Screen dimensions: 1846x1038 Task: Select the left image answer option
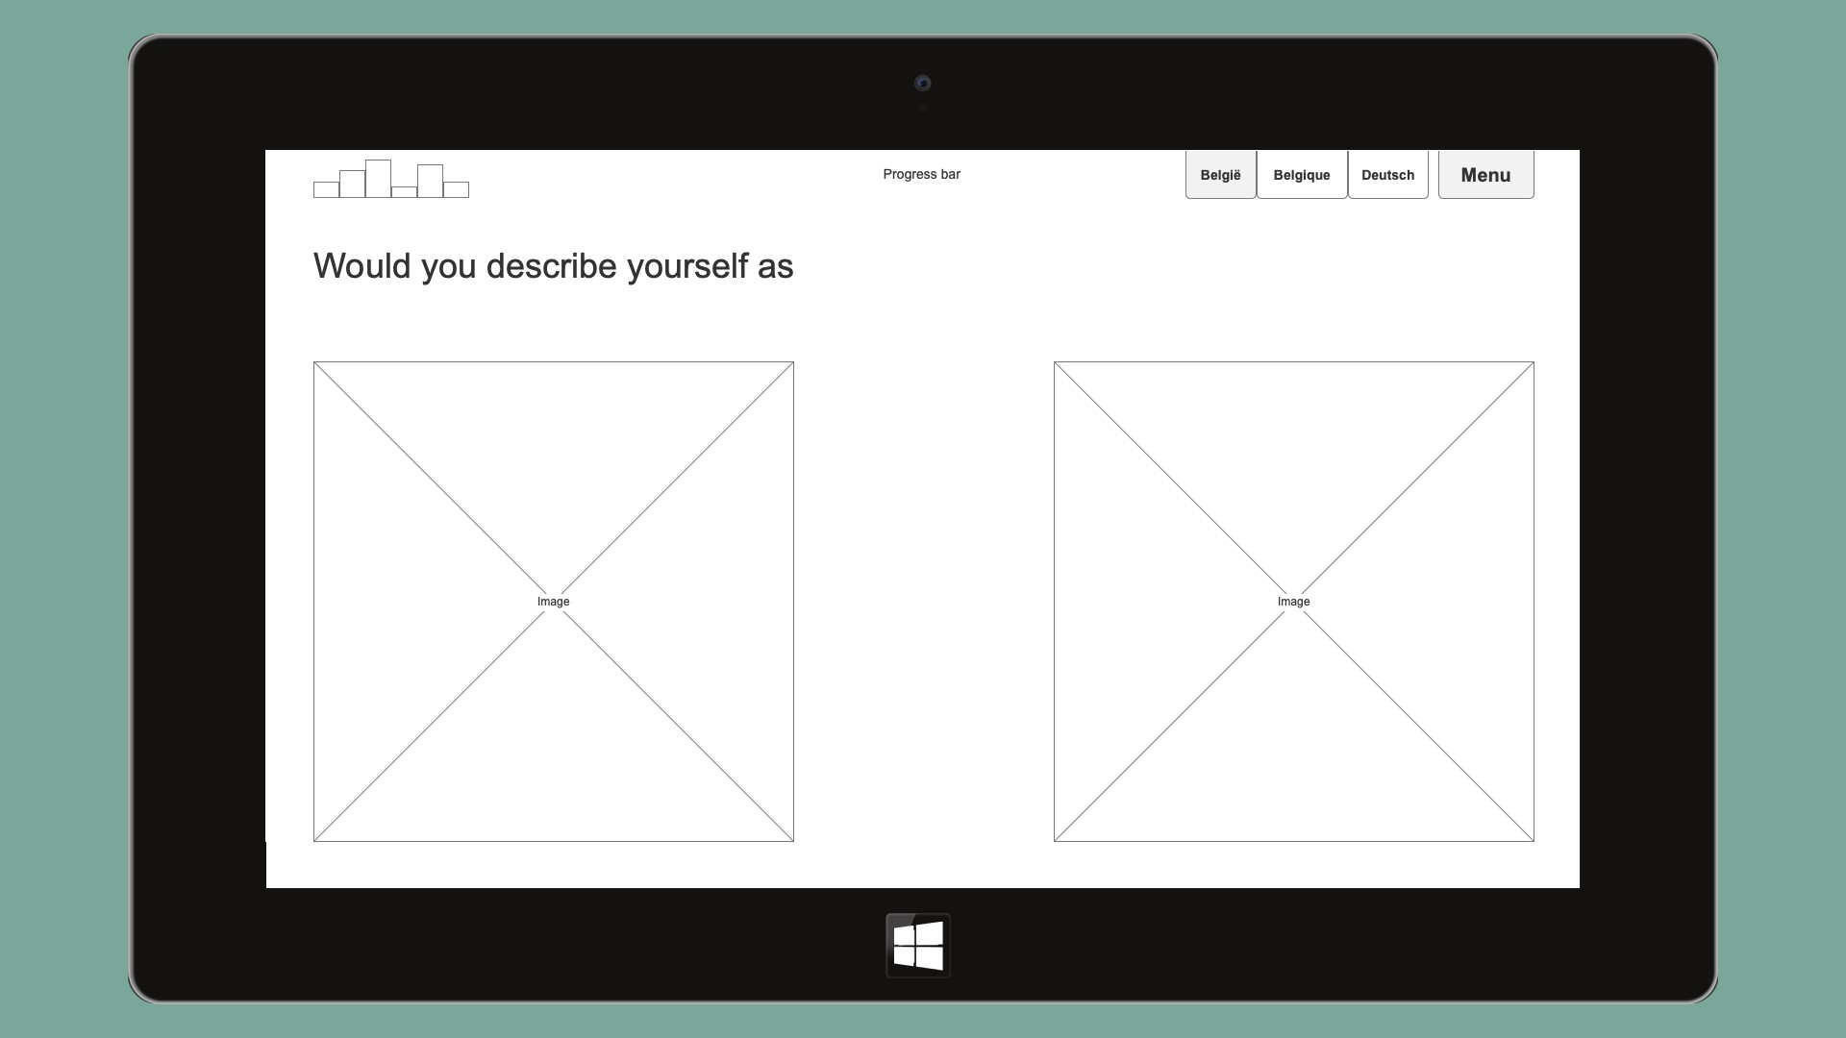[x=553, y=481]
